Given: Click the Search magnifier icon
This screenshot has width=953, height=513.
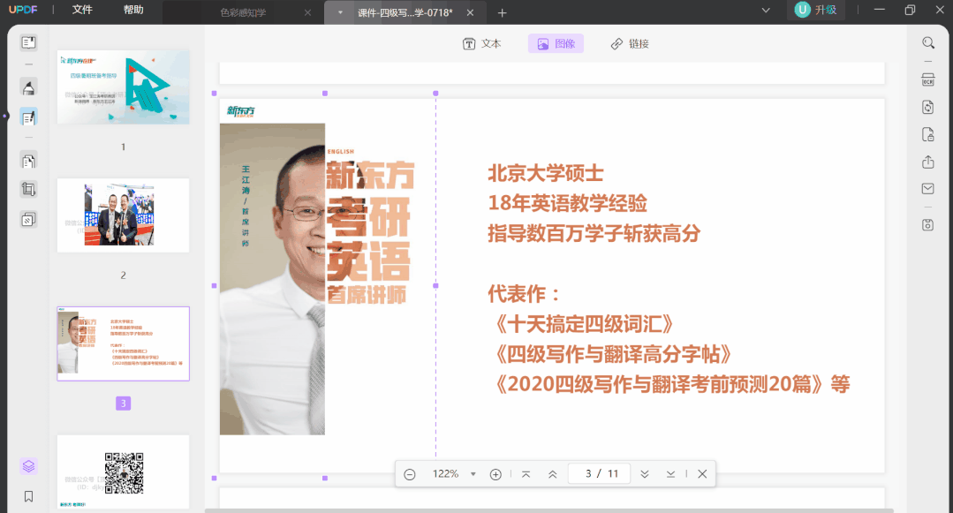Looking at the screenshot, I should tap(928, 42).
